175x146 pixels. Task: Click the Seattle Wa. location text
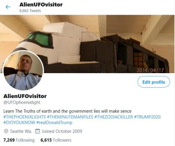coord(21,131)
